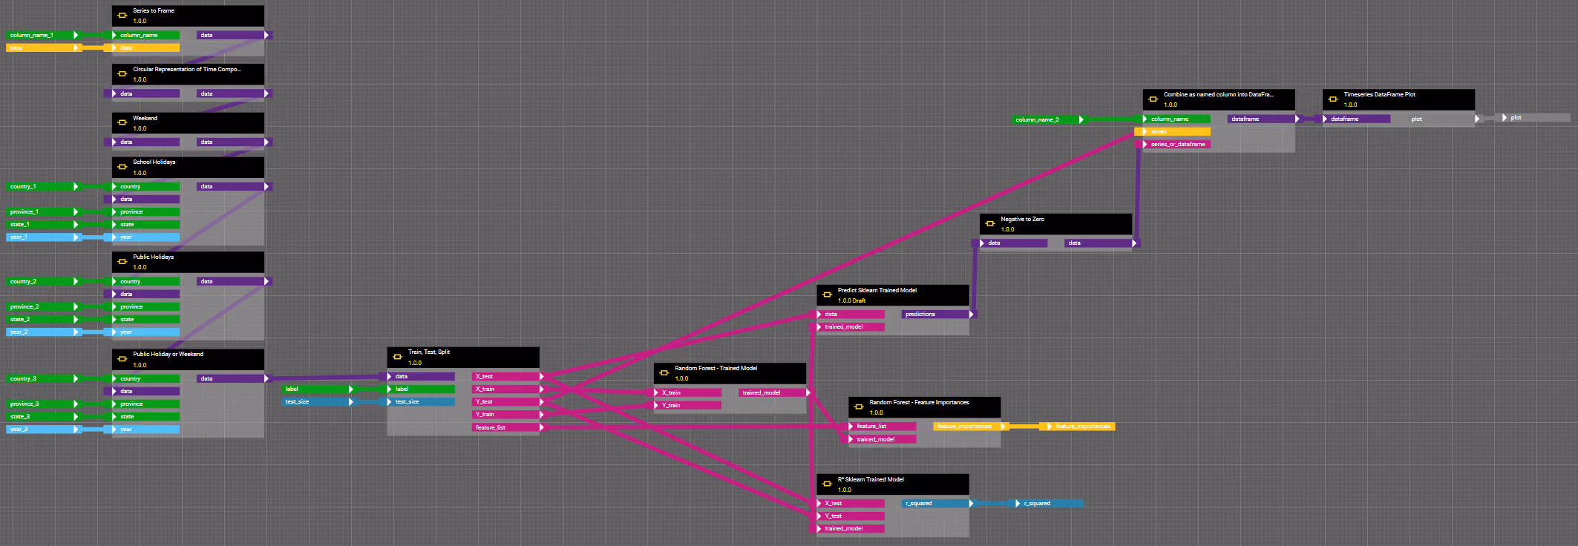The width and height of the screenshot is (1578, 546).
Task: Select the Random Forest - Trained Model icon
Action: coord(664,373)
